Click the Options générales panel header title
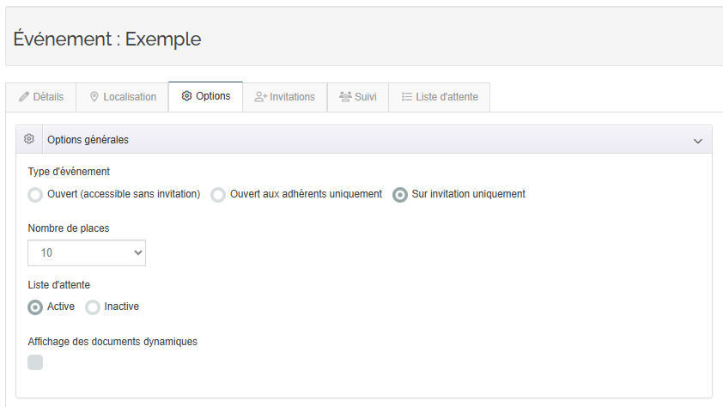Image resolution: width=723 pixels, height=407 pixels. pyautogui.click(x=88, y=140)
